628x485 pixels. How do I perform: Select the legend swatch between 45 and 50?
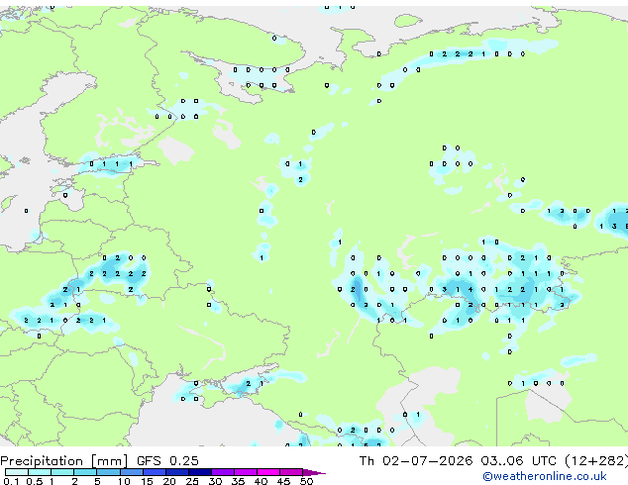(291, 472)
